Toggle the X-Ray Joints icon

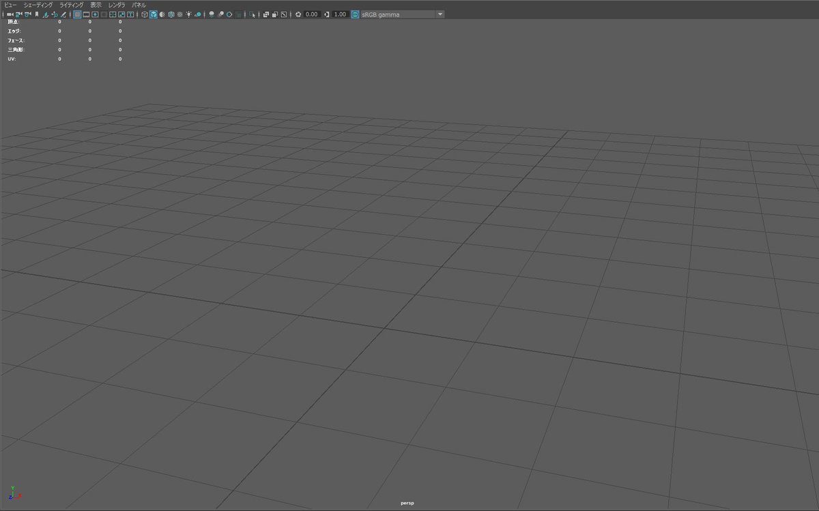tap(284, 14)
